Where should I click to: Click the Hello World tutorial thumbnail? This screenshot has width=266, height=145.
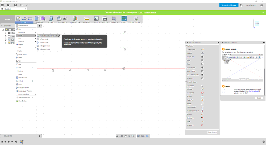coord(243,67)
